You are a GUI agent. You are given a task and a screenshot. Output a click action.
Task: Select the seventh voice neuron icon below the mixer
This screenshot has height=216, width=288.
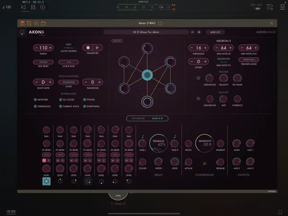pos(129,181)
